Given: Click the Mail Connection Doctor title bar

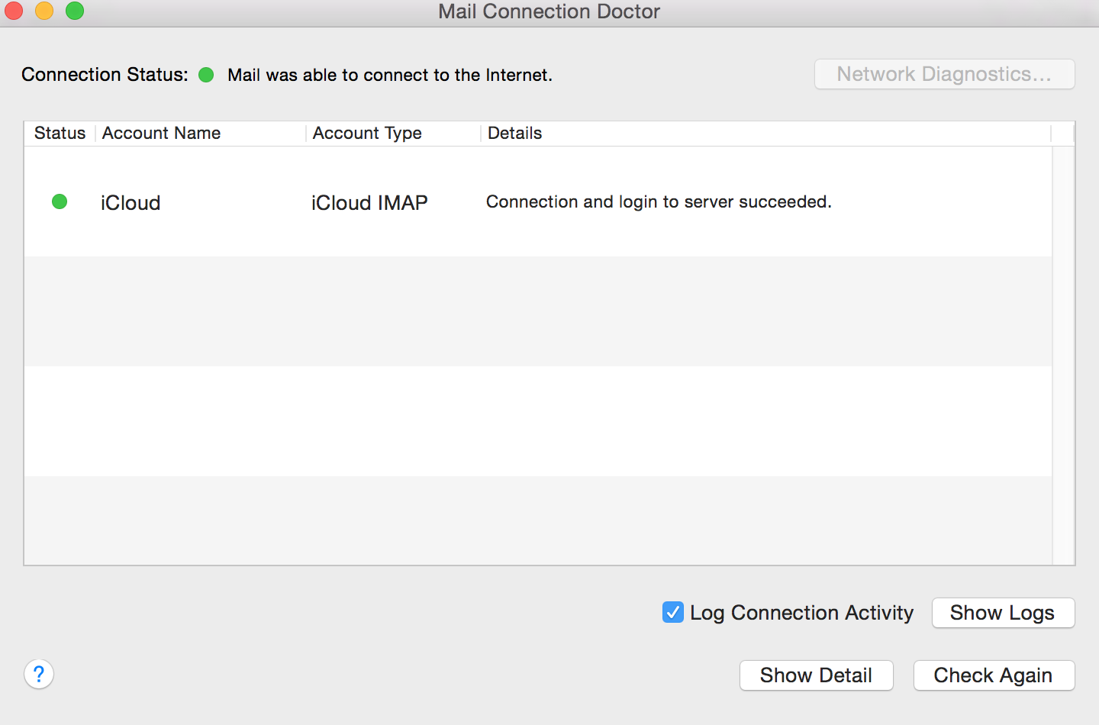Looking at the screenshot, I should coord(549,11).
